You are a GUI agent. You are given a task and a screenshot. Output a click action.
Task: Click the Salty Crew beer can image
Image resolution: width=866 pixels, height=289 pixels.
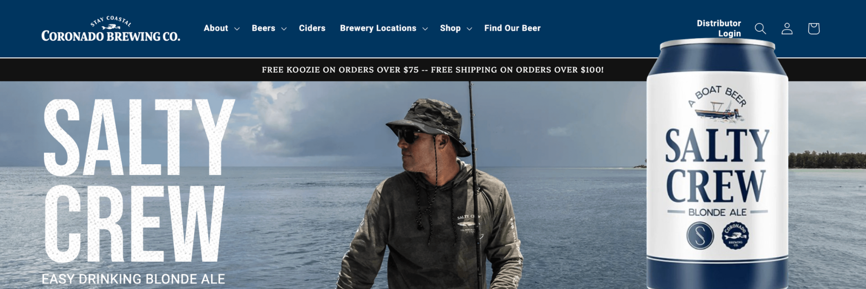click(x=717, y=164)
